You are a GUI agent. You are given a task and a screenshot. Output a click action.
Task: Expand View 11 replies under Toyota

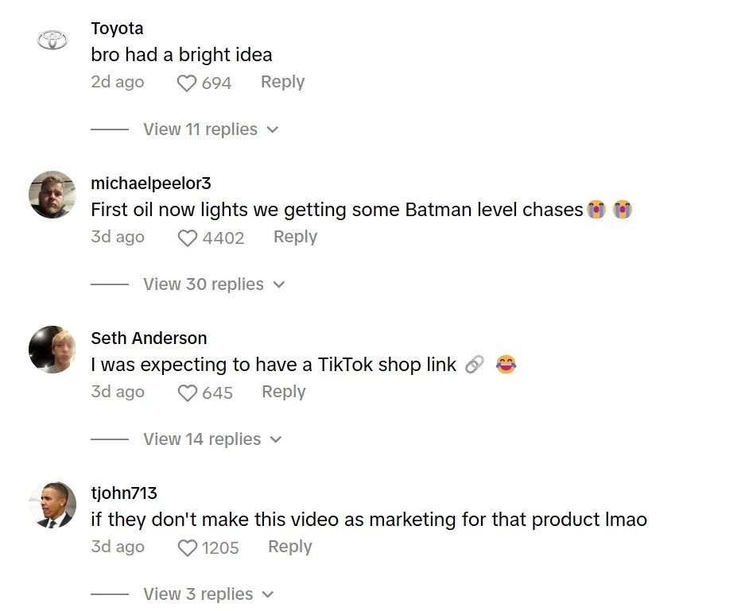[210, 130]
